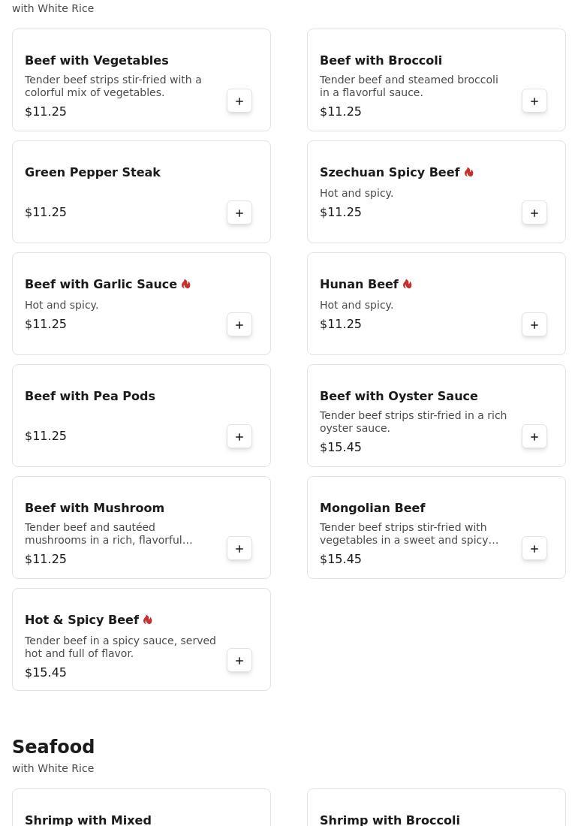The width and height of the screenshot is (578, 826).
Task: Click the Seafood section heading
Action: pos(53,747)
